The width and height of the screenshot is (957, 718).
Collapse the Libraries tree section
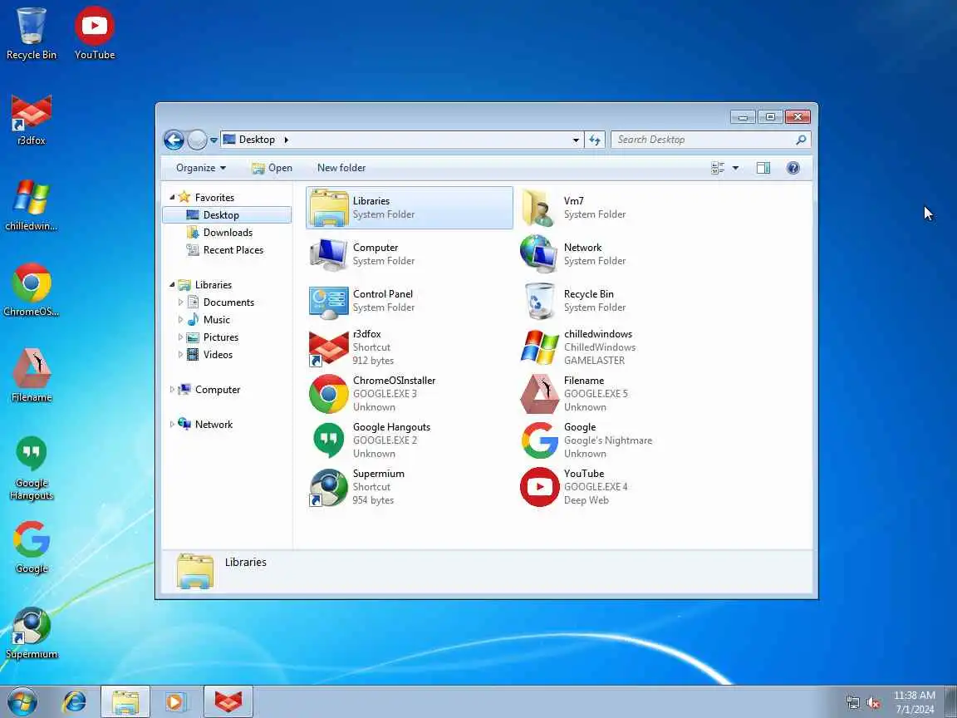172,284
